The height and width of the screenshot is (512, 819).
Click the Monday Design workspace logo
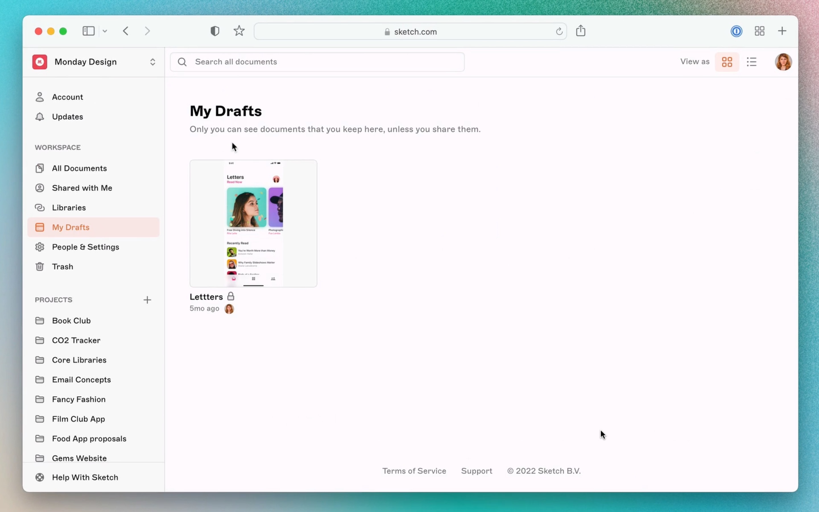[x=40, y=62]
